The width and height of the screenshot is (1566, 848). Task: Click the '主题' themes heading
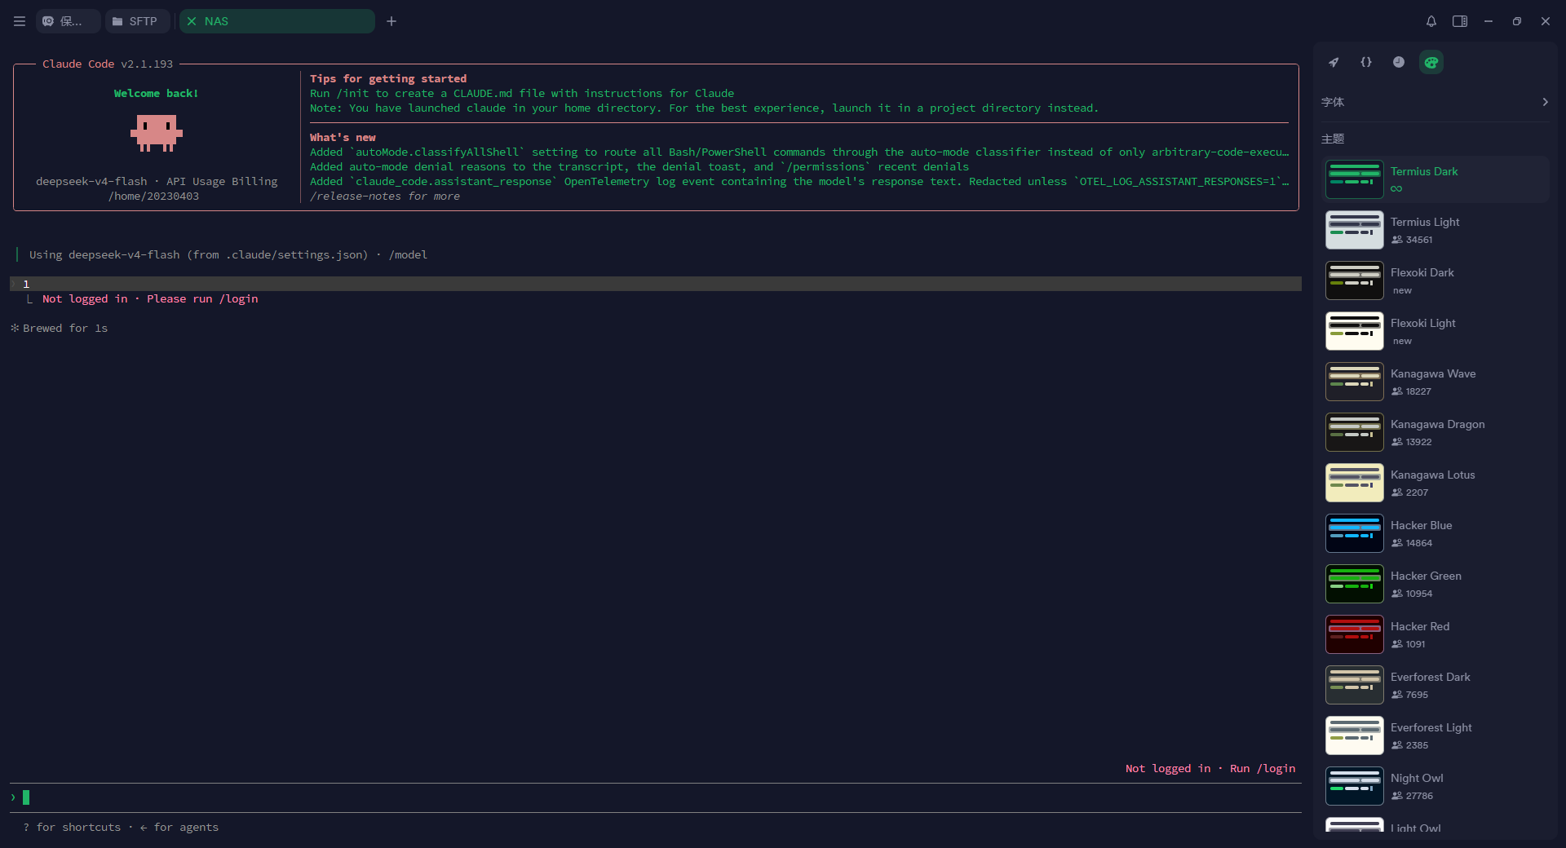[x=1333, y=139]
